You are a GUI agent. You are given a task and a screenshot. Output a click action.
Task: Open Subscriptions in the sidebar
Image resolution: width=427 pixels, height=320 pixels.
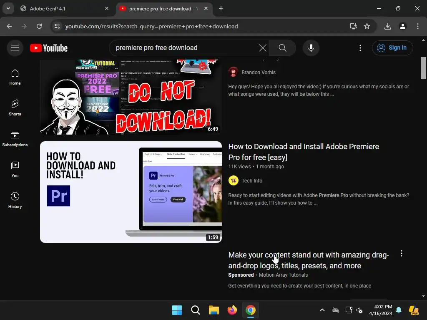pyautogui.click(x=15, y=138)
